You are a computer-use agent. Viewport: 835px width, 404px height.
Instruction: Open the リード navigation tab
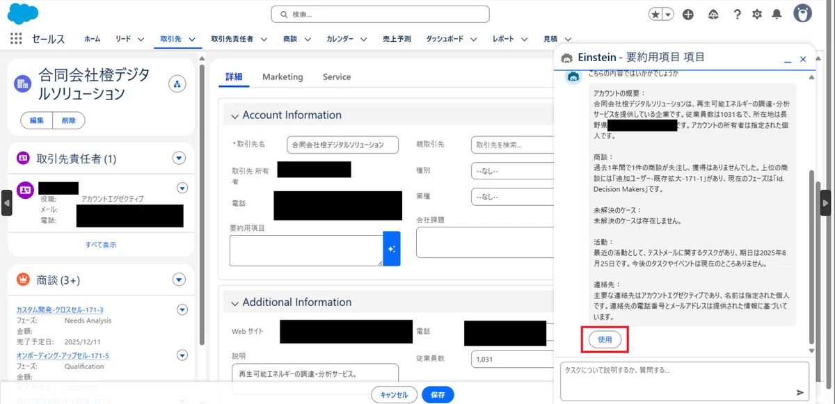pos(123,39)
